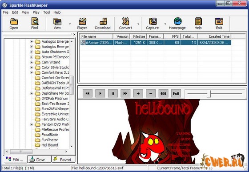Viewport: 249px width, 172px height.
Task: Click the Find toolbar icon
Action: point(35,24)
